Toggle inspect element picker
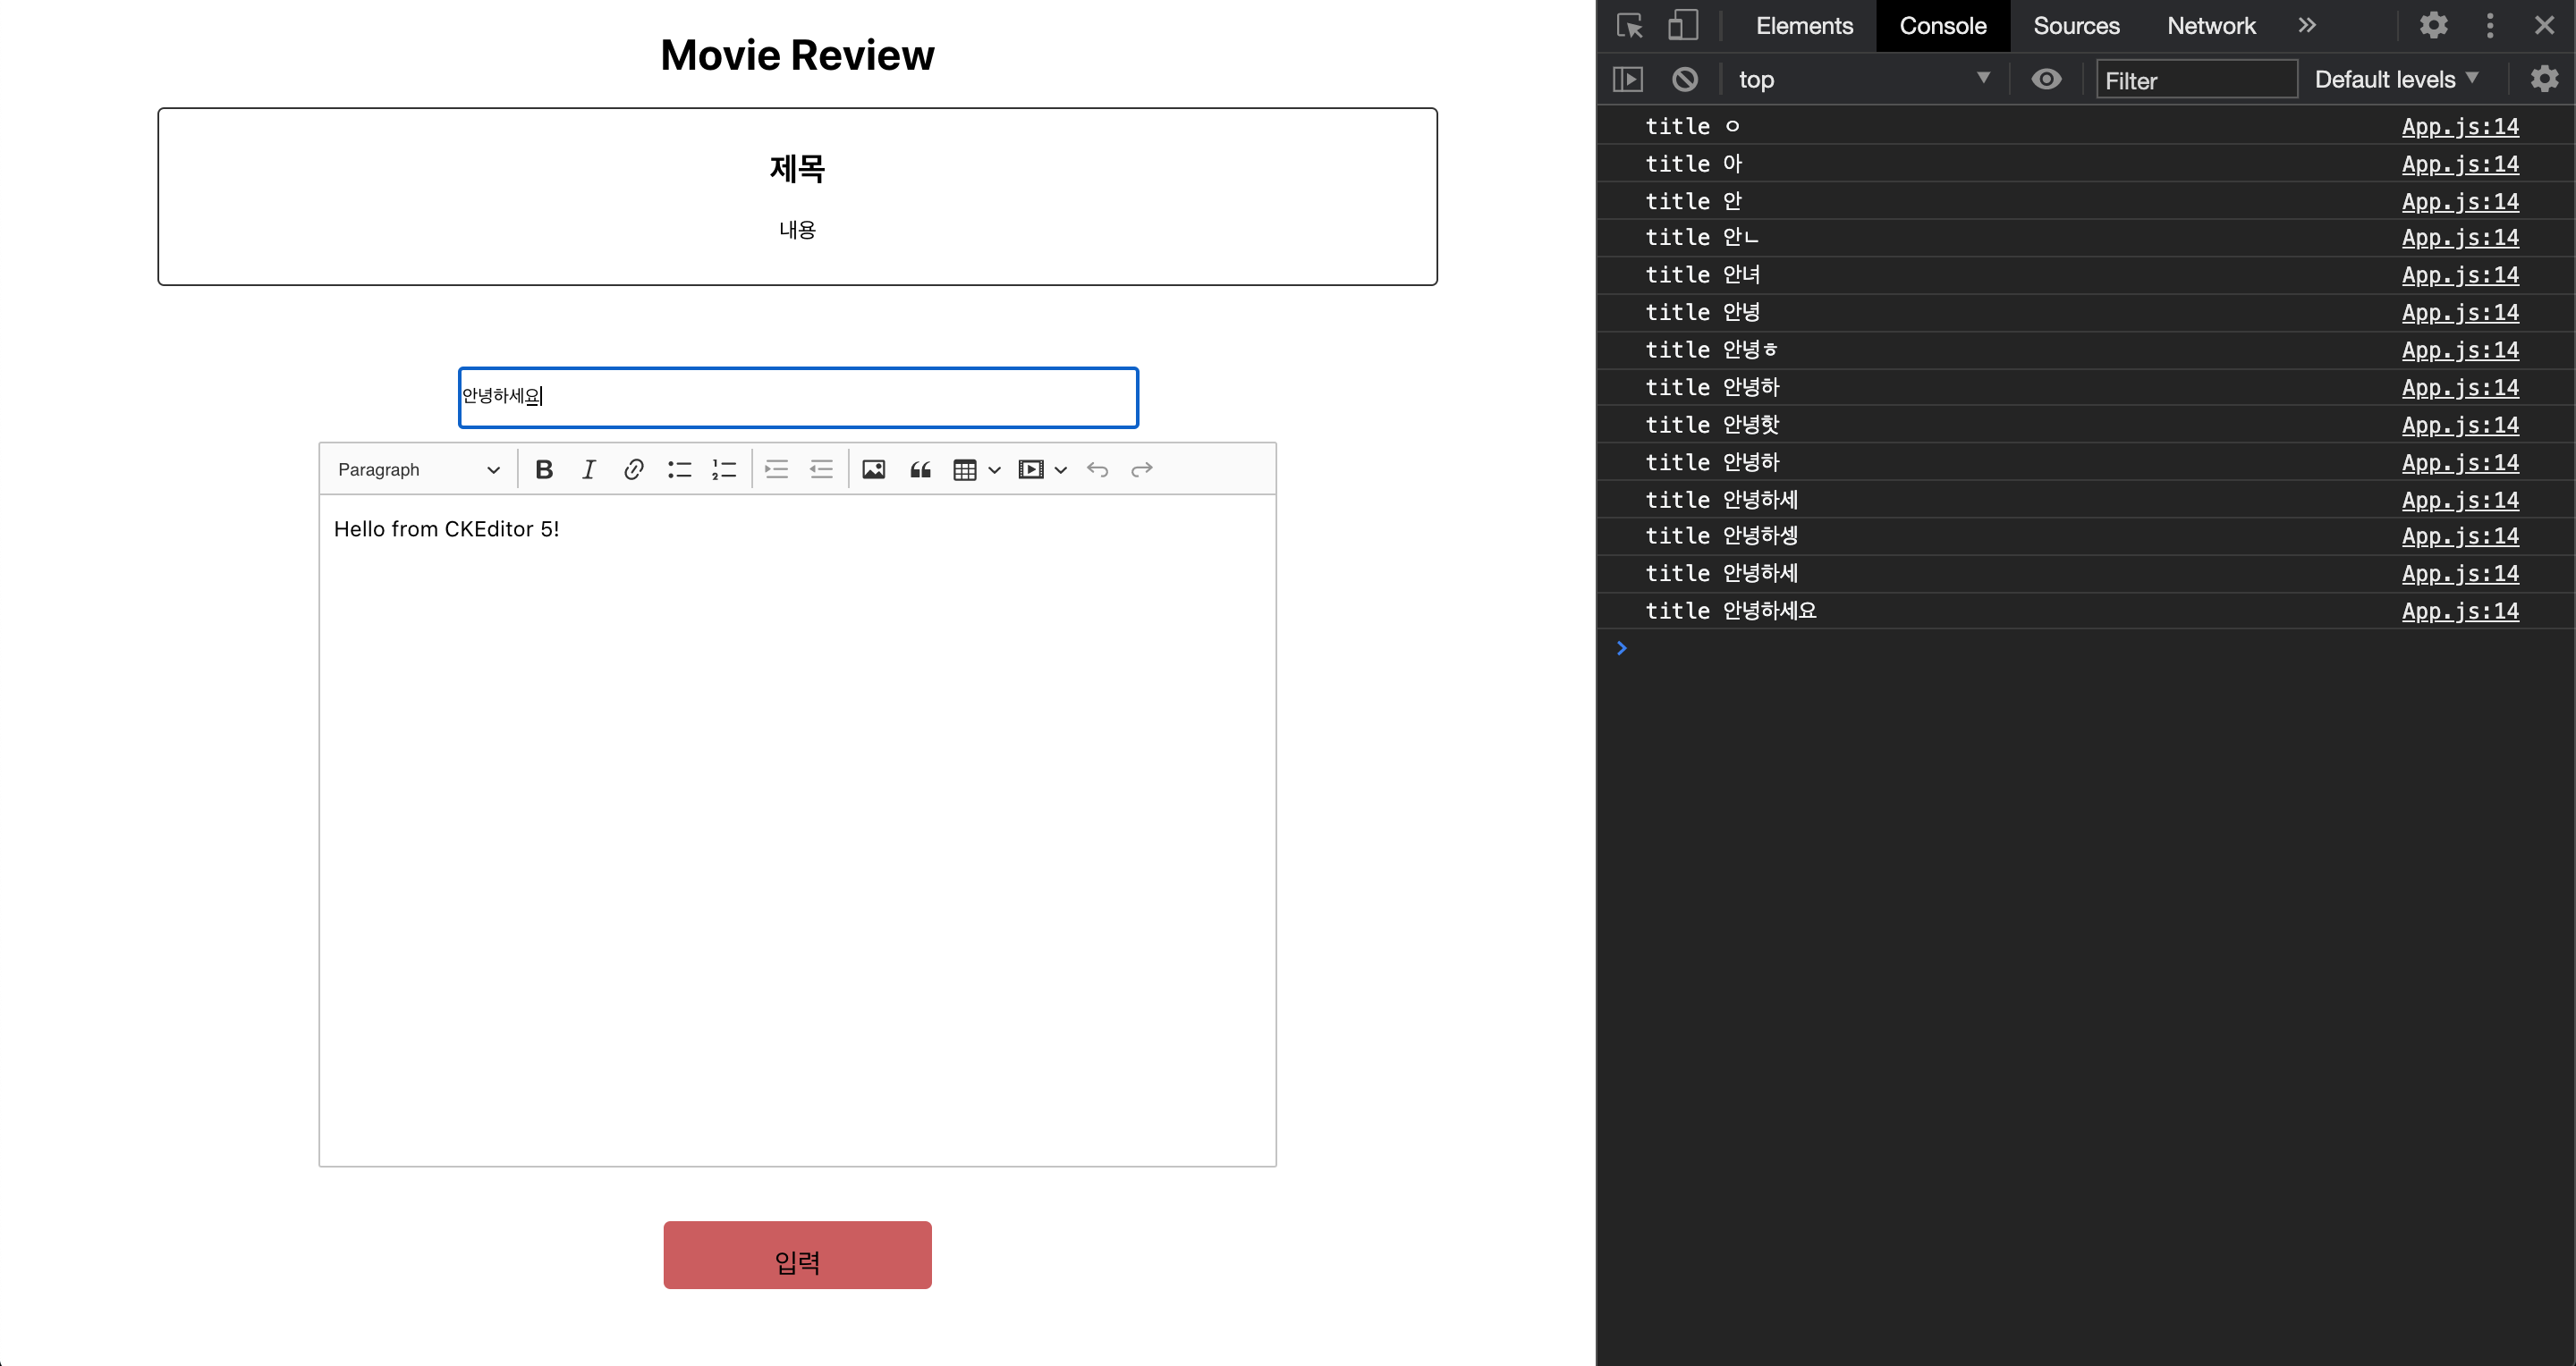 point(1630,25)
